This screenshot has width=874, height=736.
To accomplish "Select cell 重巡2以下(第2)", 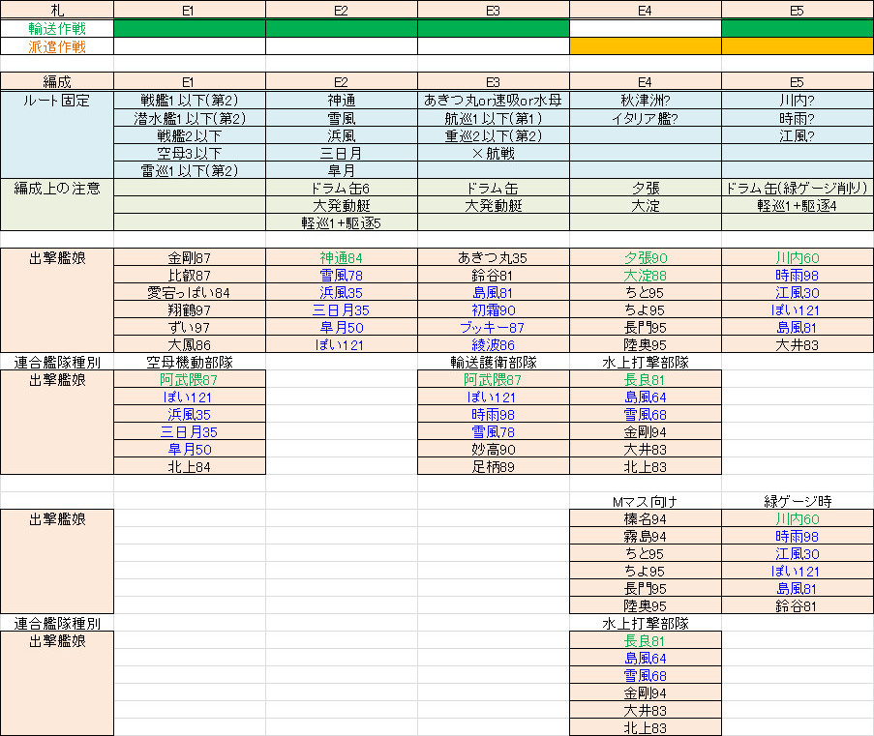I will [x=494, y=135].
